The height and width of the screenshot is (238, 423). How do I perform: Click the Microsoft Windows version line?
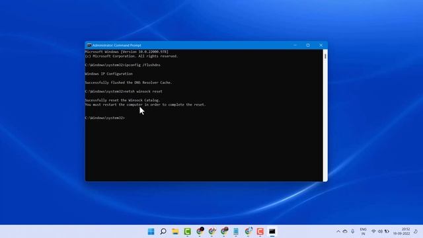[126, 52]
